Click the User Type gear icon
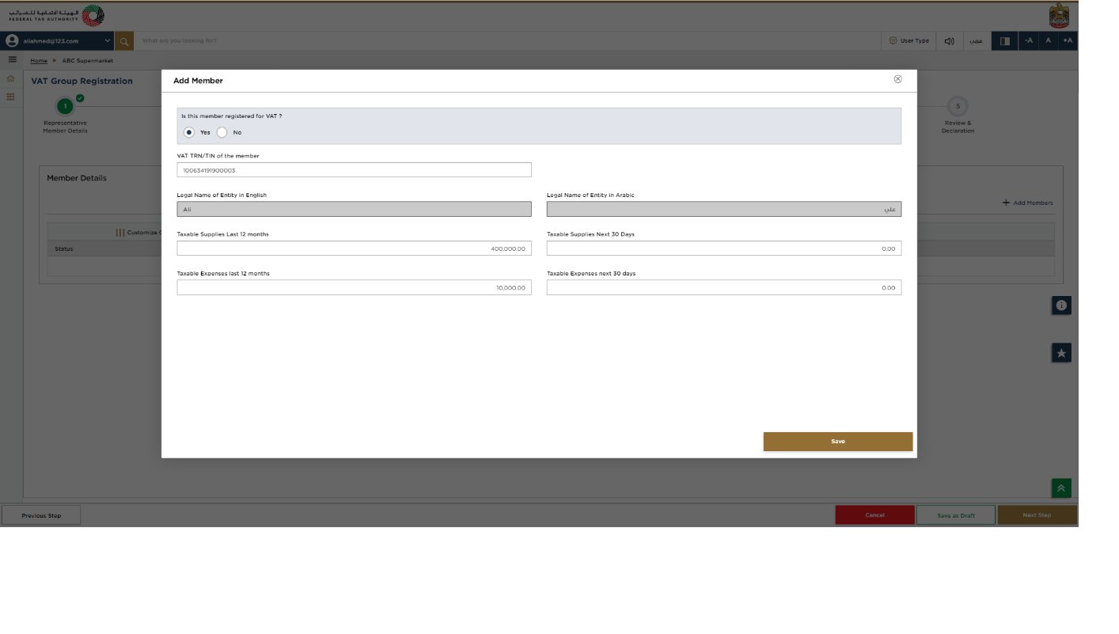This screenshot has width=1119, height=634. [893, 40]
